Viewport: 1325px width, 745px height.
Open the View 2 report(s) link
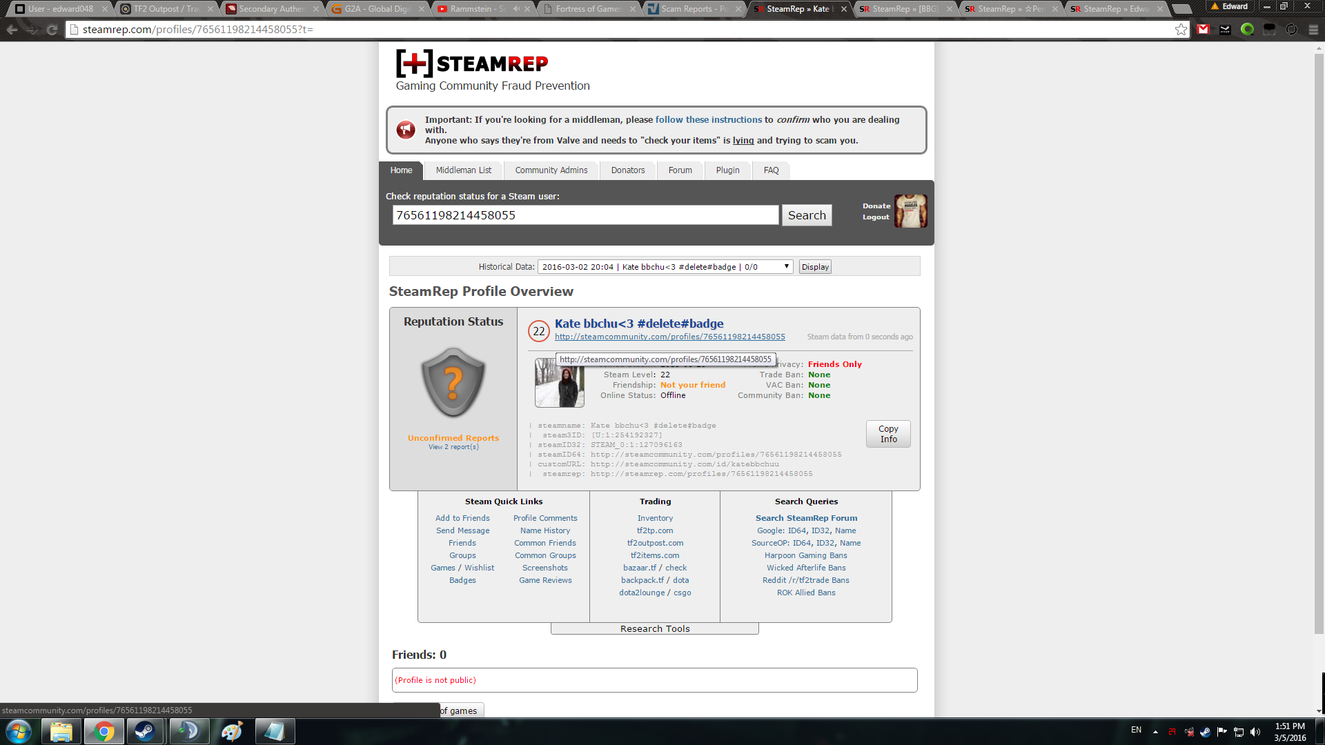[453, 447]
